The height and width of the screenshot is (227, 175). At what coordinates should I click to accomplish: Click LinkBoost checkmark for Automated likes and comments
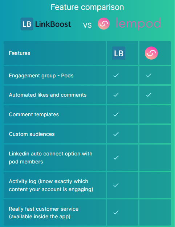click(116, 95)
